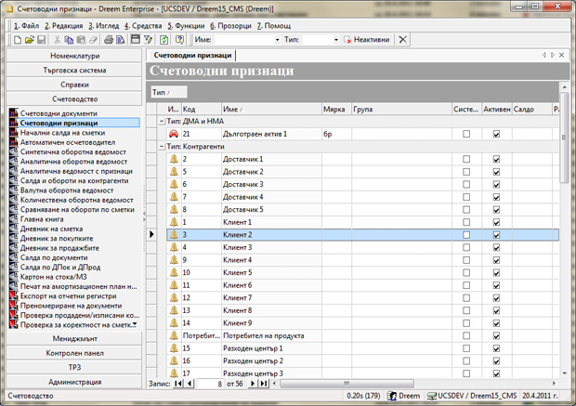Click the Cut scissors toolbar icon
The width and height of the screenshot is (576, 406).
coord(58,40)
